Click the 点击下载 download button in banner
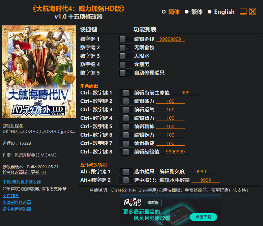This screenshot has width=263, height=226. pyautogui.click(x=203, y=217)
